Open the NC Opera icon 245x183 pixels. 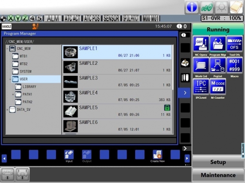click(201, 44)
